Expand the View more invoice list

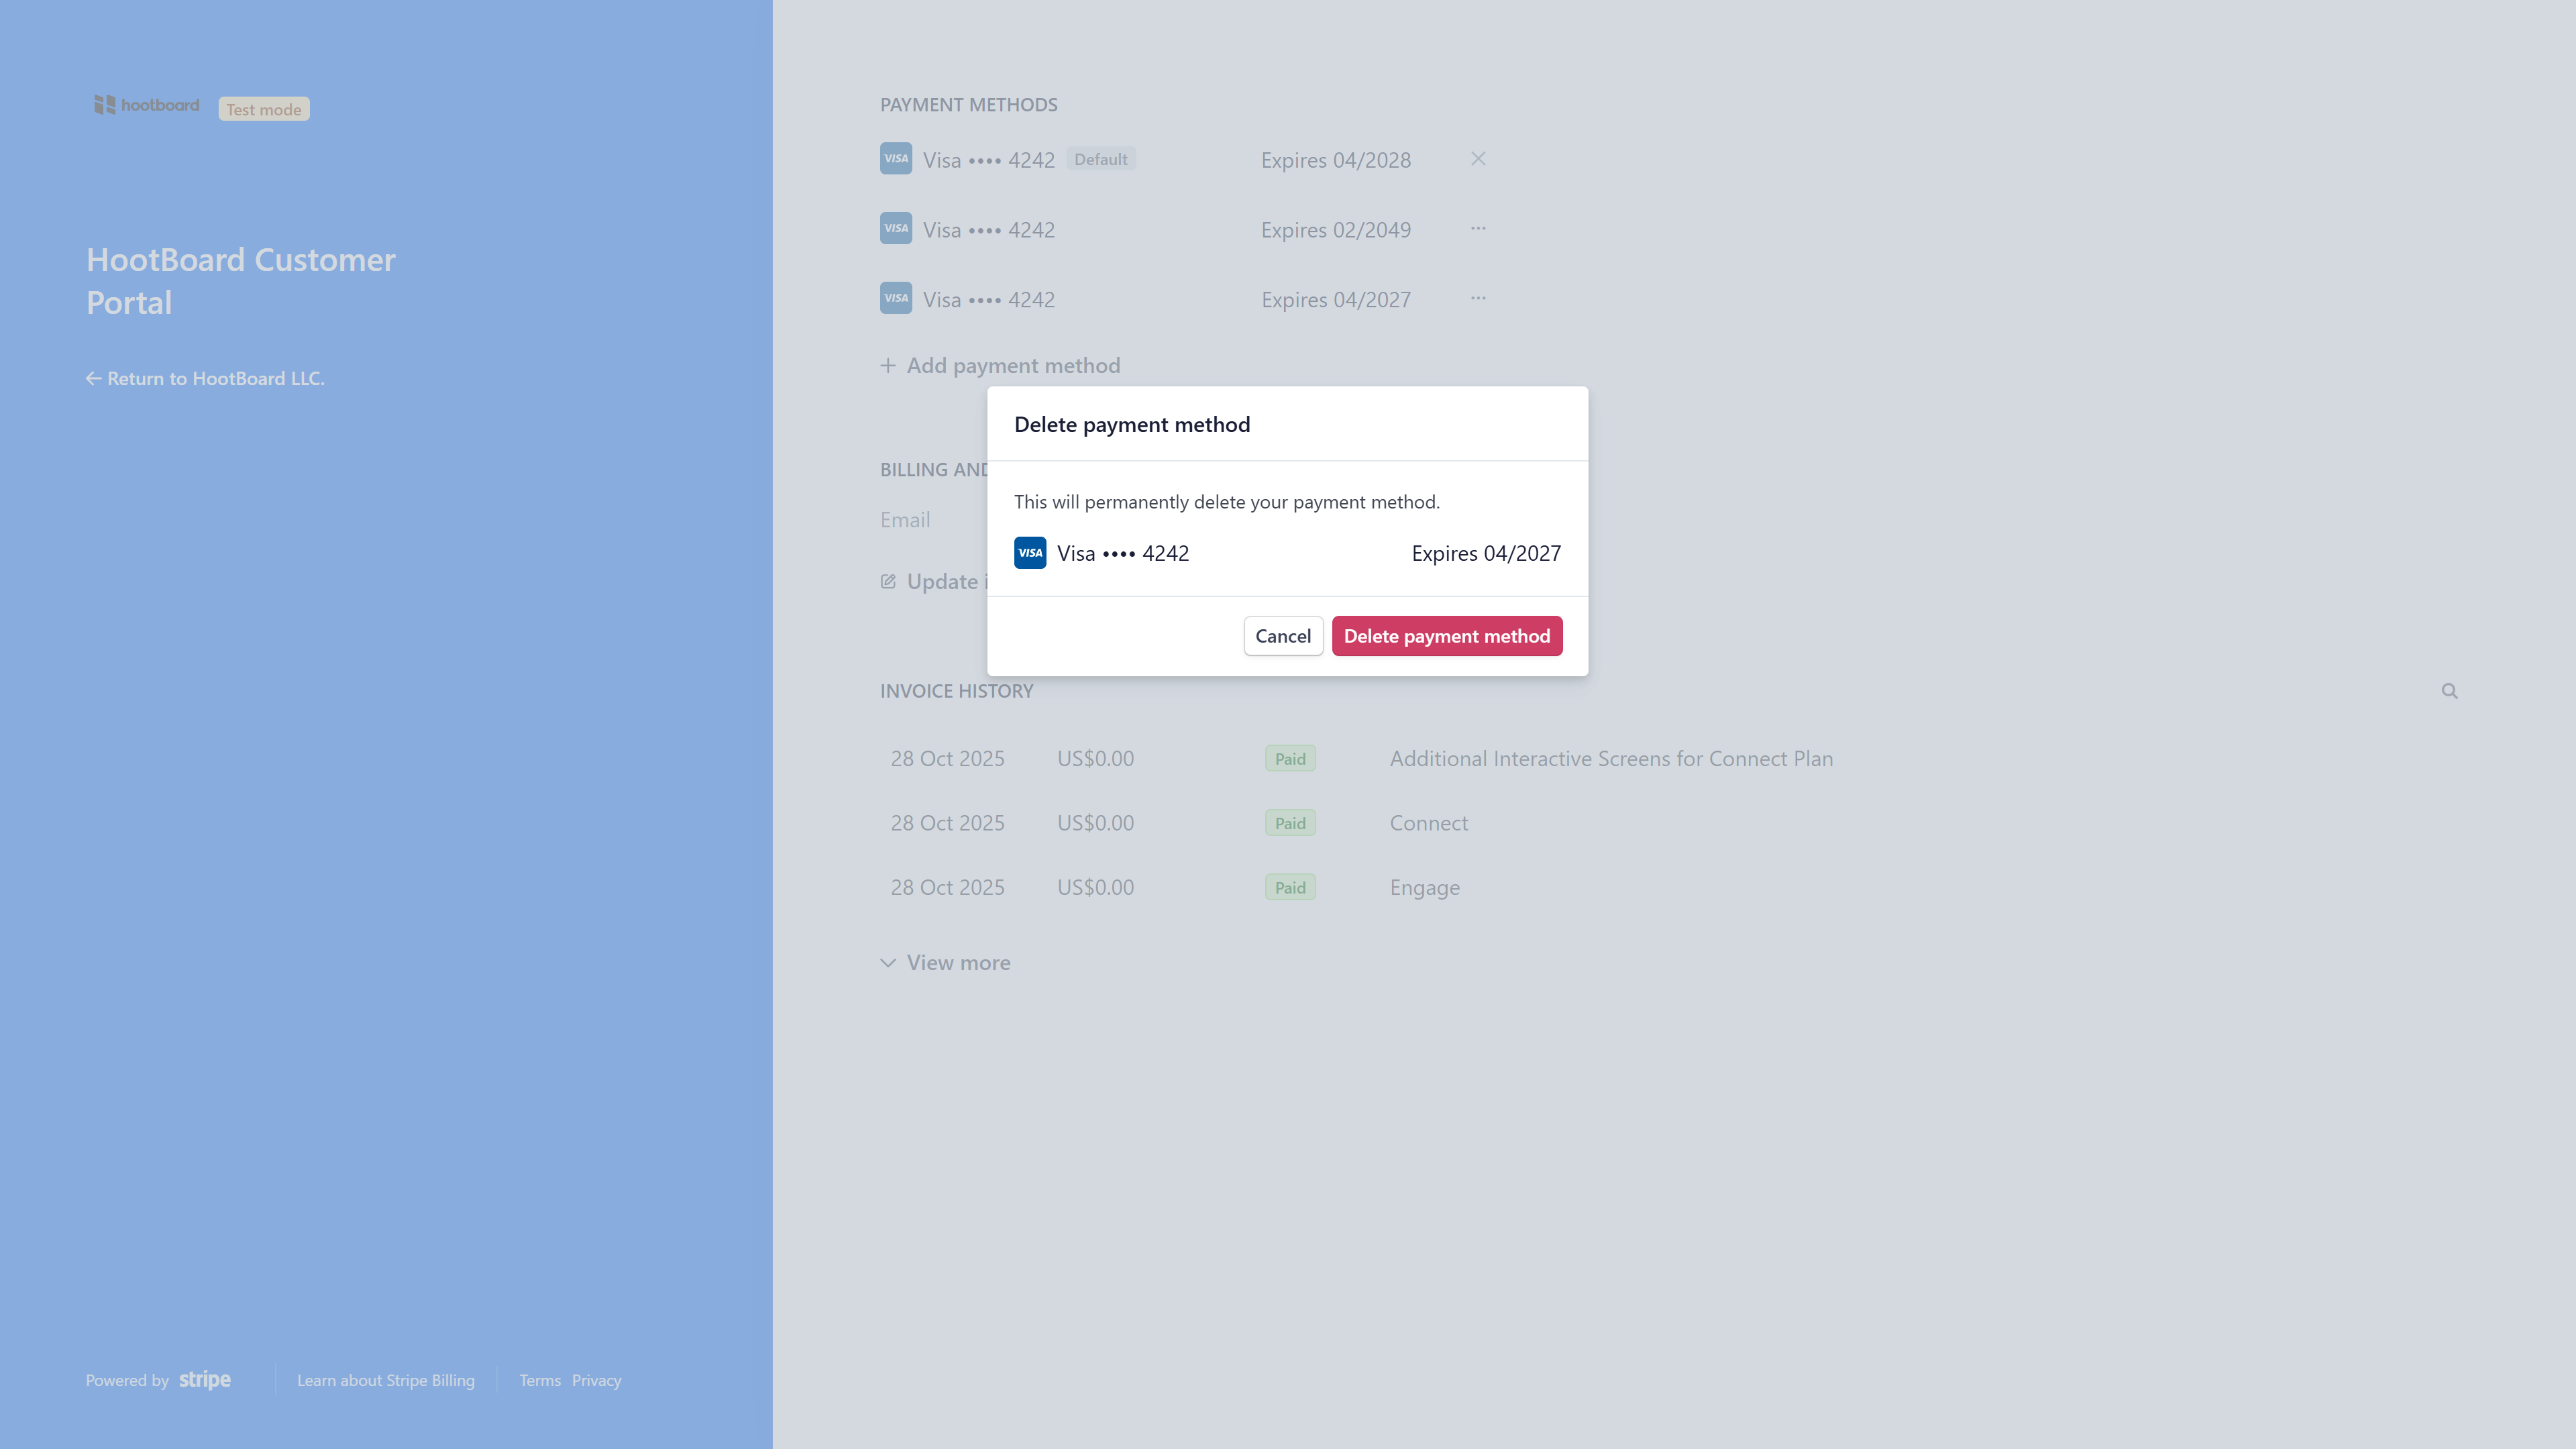click(944, 962)
